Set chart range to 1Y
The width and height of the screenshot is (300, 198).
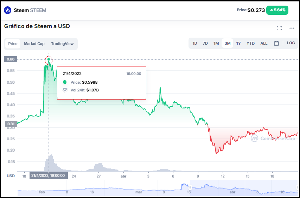pos(238,43)
